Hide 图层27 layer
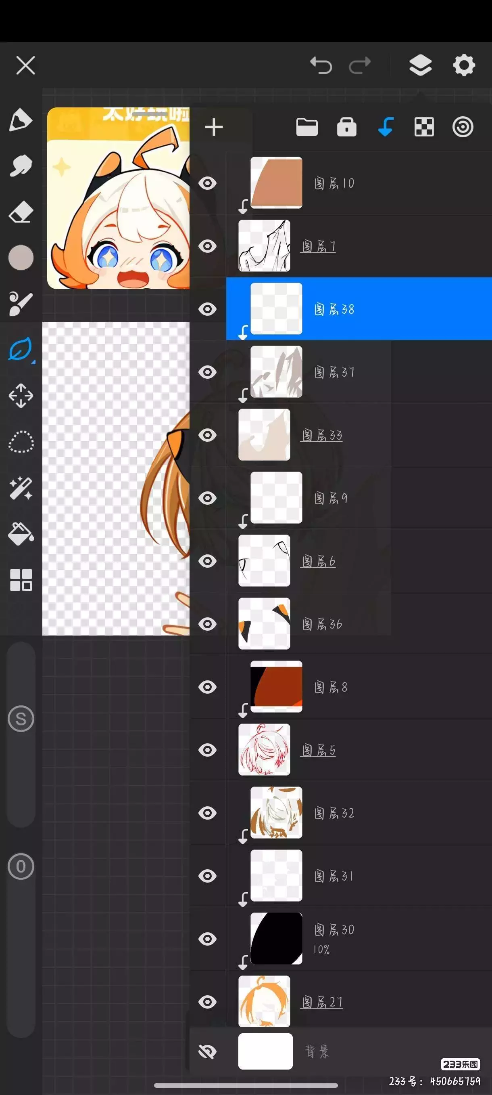This screenshot has width=492, height=1095. click(x=207, y=1002)
